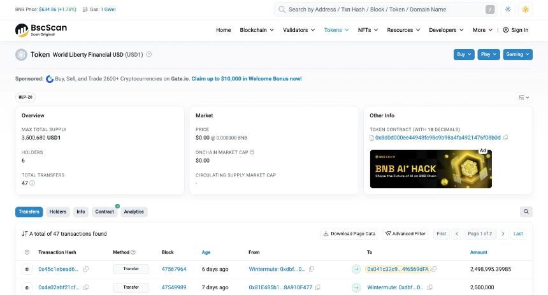
Task: Open block 47567964
Action: tap(174, 269)
